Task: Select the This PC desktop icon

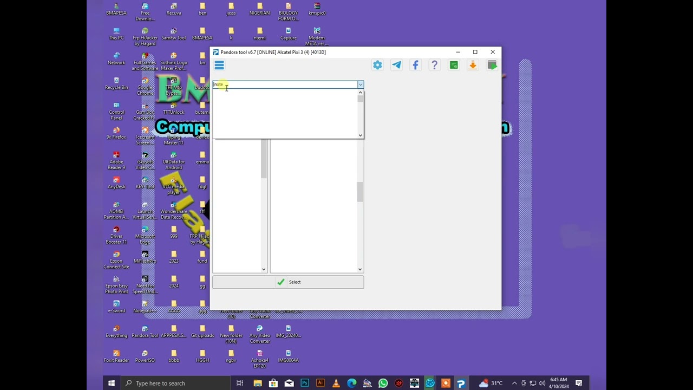Action: [x=116, y=34]
